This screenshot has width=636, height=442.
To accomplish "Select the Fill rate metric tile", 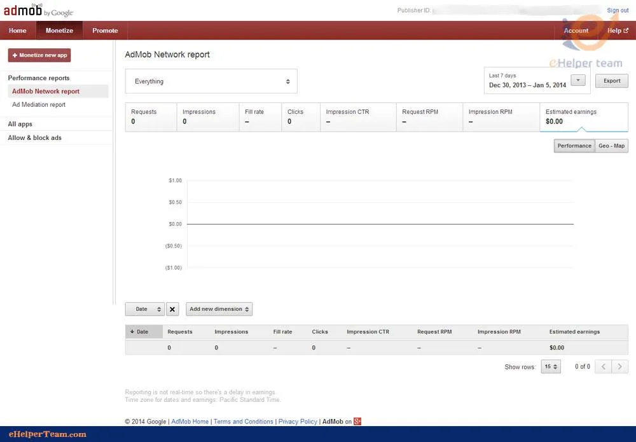I will click(x=260, y=117).
